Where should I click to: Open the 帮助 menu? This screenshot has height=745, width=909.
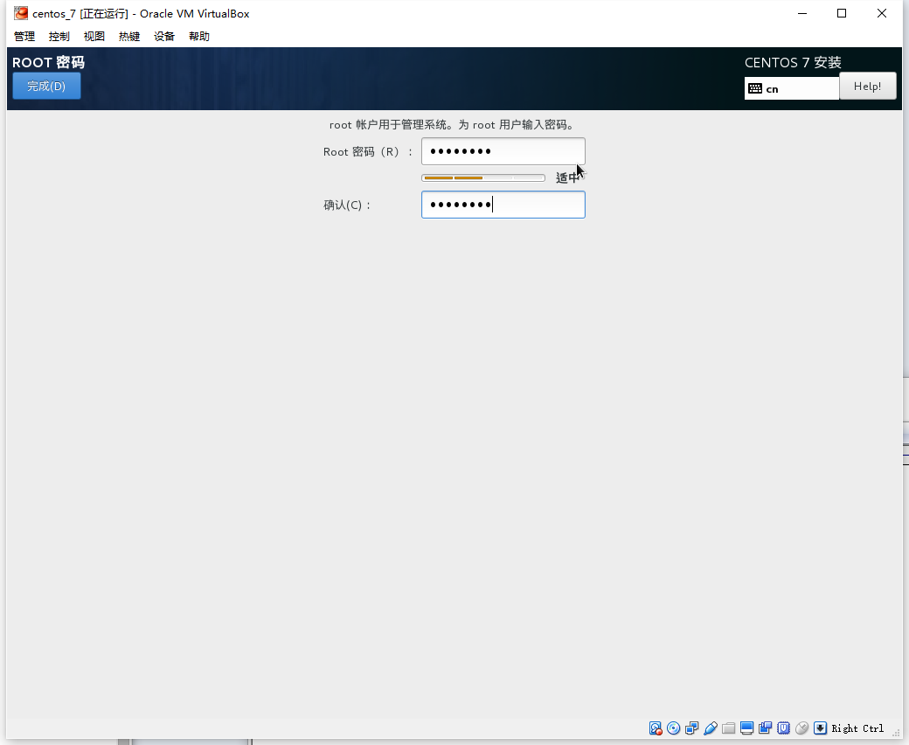199,37
